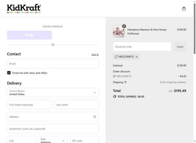Remove WELCOME15 discount code tag

tap(137, 57)
